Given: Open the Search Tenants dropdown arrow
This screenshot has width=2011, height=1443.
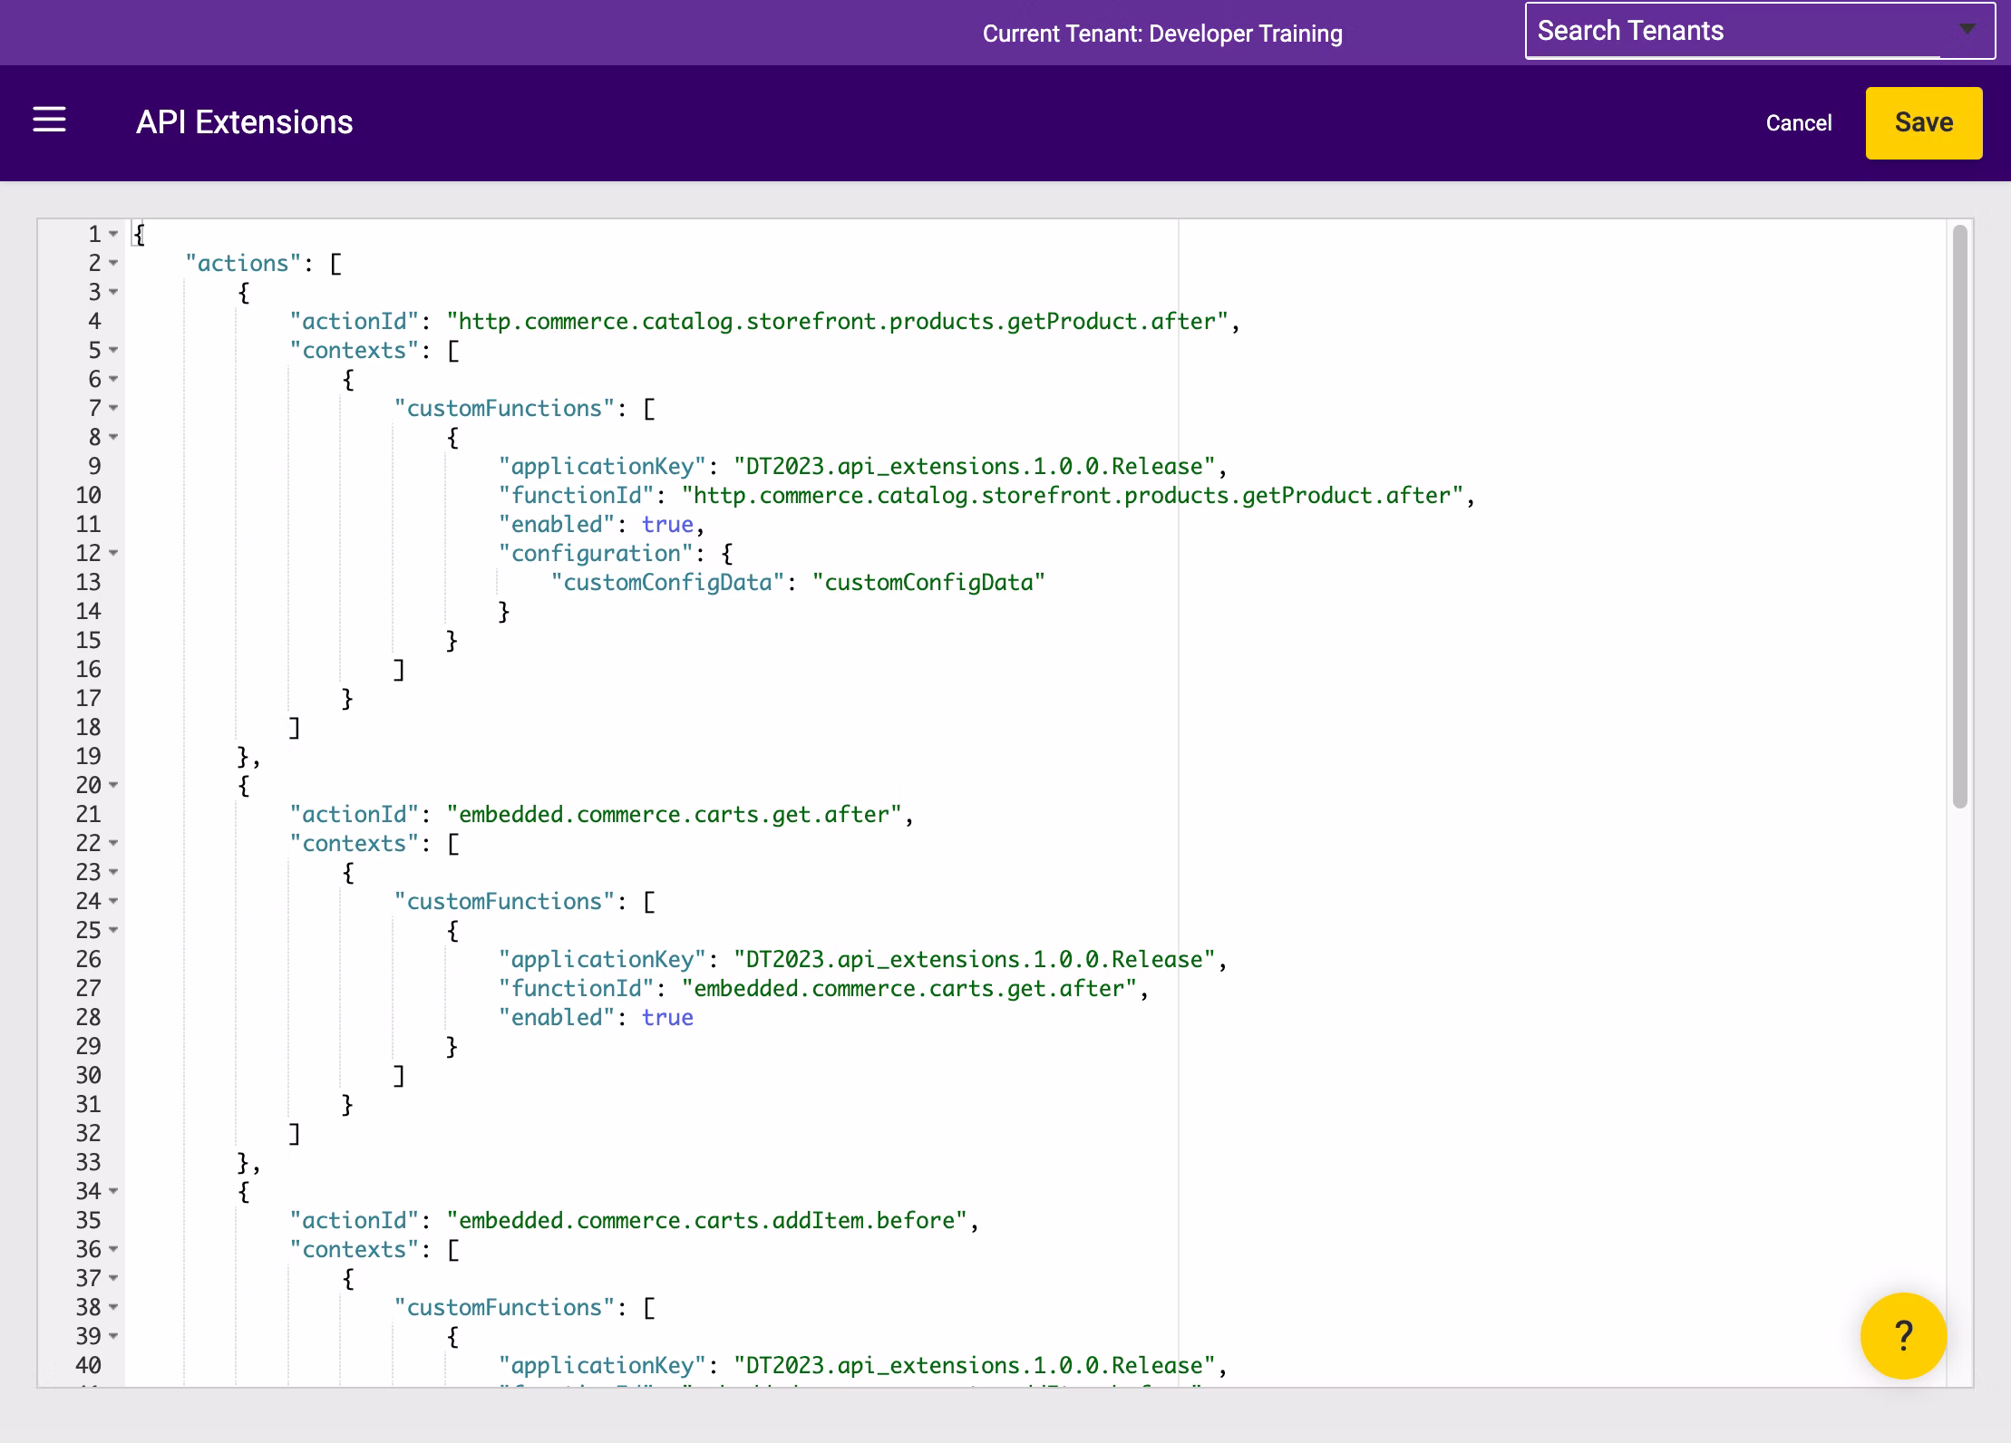Looking at the screenshot, I should [1967, 30].
